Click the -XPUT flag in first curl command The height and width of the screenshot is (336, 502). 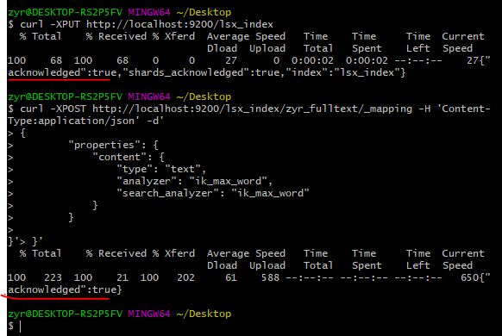click(65, 24)
